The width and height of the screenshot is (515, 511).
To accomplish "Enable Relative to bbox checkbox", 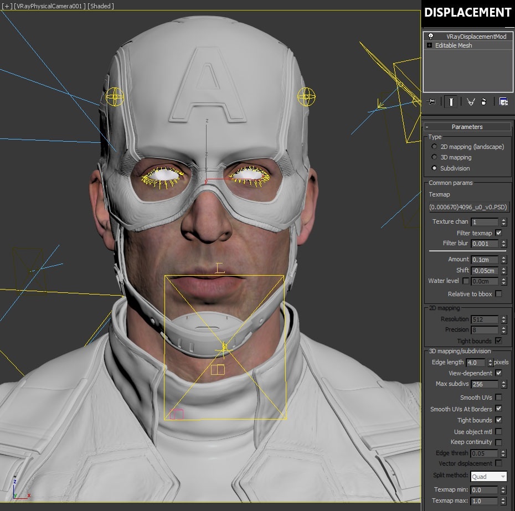I will 498,293.
